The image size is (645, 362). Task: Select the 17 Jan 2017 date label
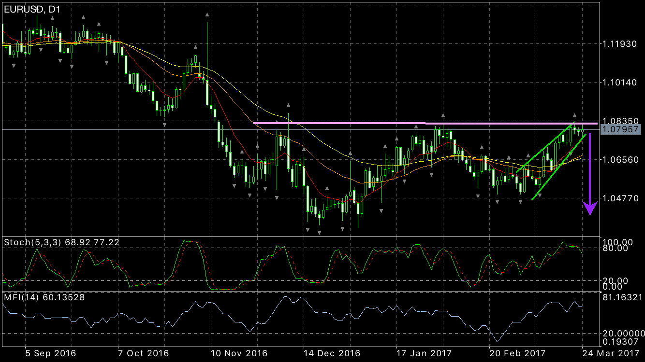click(424, 353)
